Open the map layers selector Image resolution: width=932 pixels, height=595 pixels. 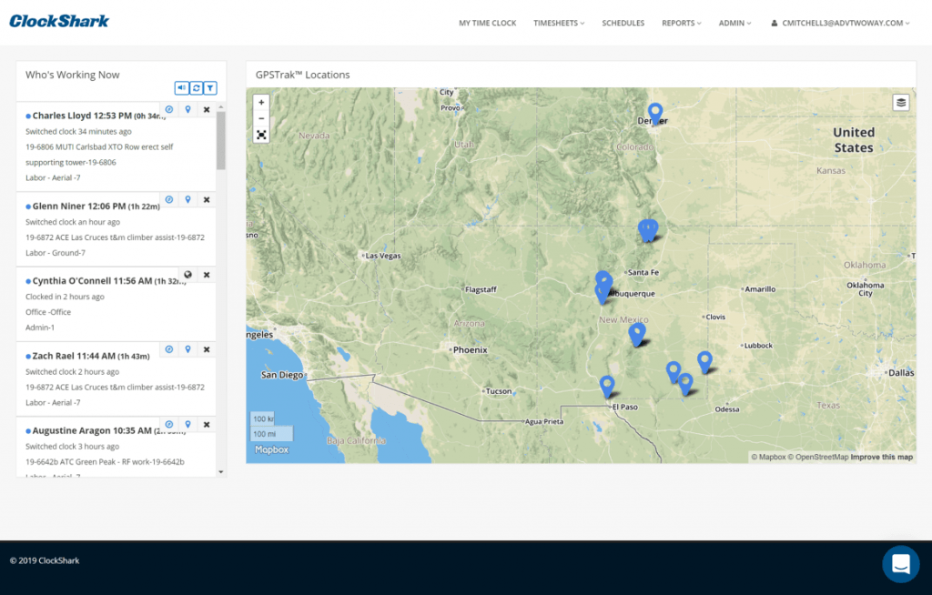coord(901,102)
